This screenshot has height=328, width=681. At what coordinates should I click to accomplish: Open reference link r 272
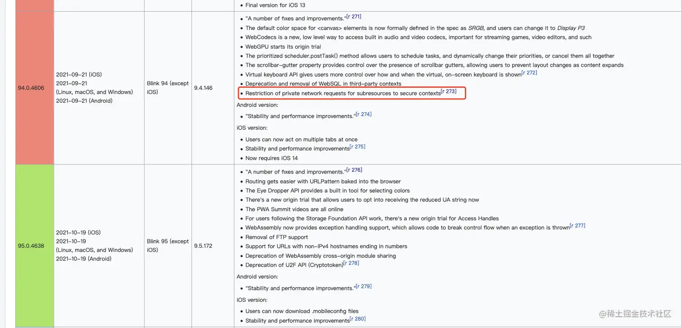[x=529, y=73]
